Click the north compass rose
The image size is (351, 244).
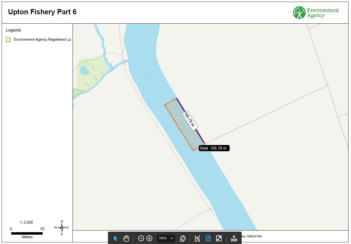(62, 228)
